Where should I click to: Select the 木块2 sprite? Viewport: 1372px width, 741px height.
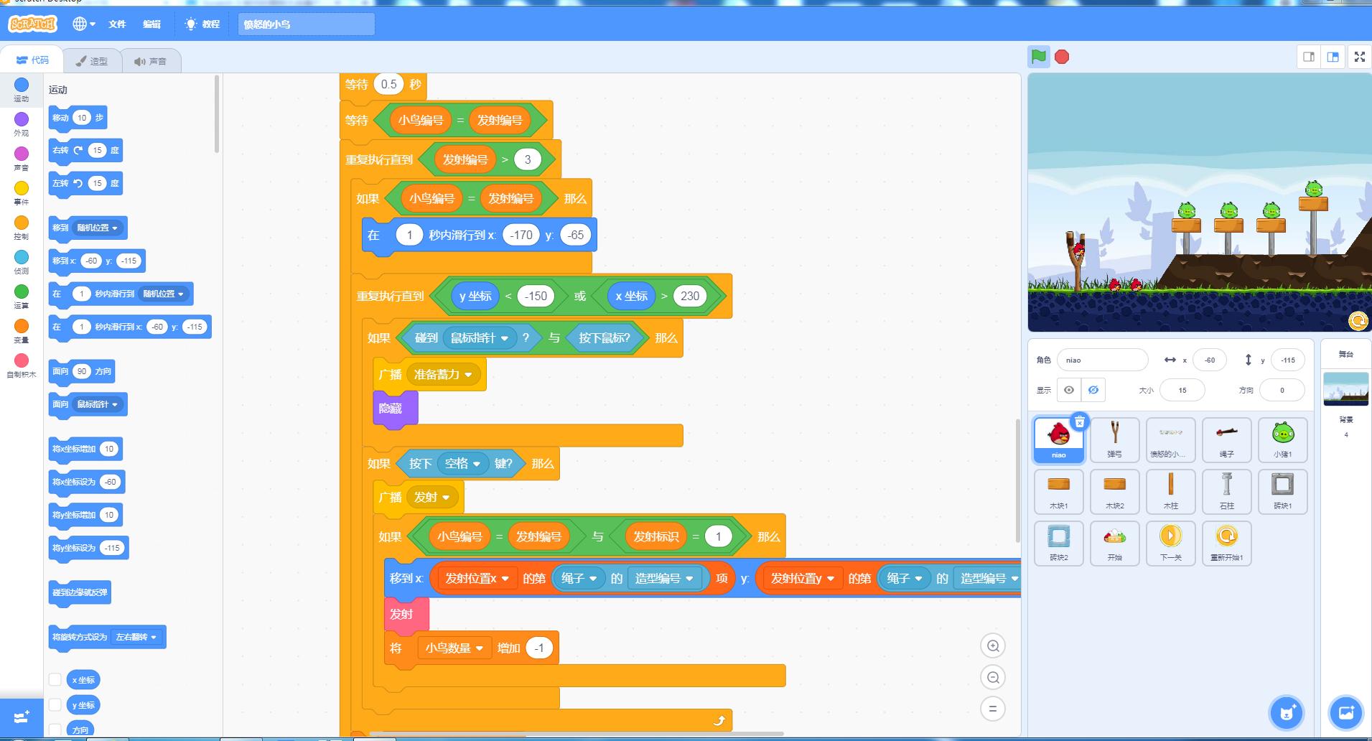click(x=1114, y=491)
